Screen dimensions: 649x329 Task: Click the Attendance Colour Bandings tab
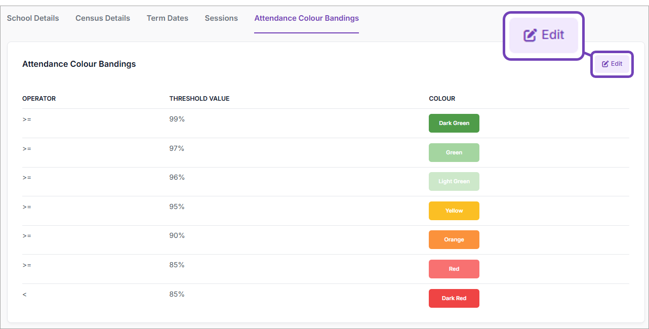point(306,18)
